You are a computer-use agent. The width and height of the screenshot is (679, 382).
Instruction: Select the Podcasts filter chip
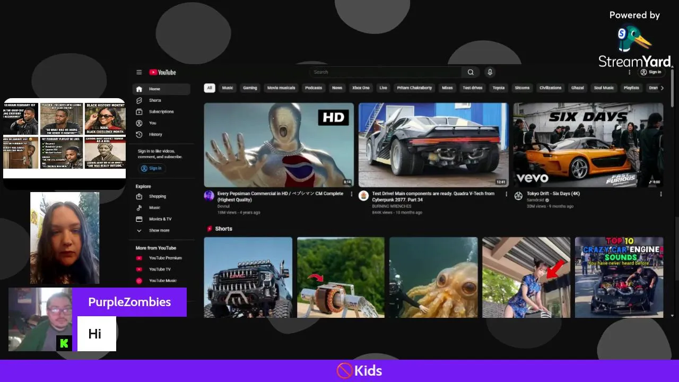point(314,88)
